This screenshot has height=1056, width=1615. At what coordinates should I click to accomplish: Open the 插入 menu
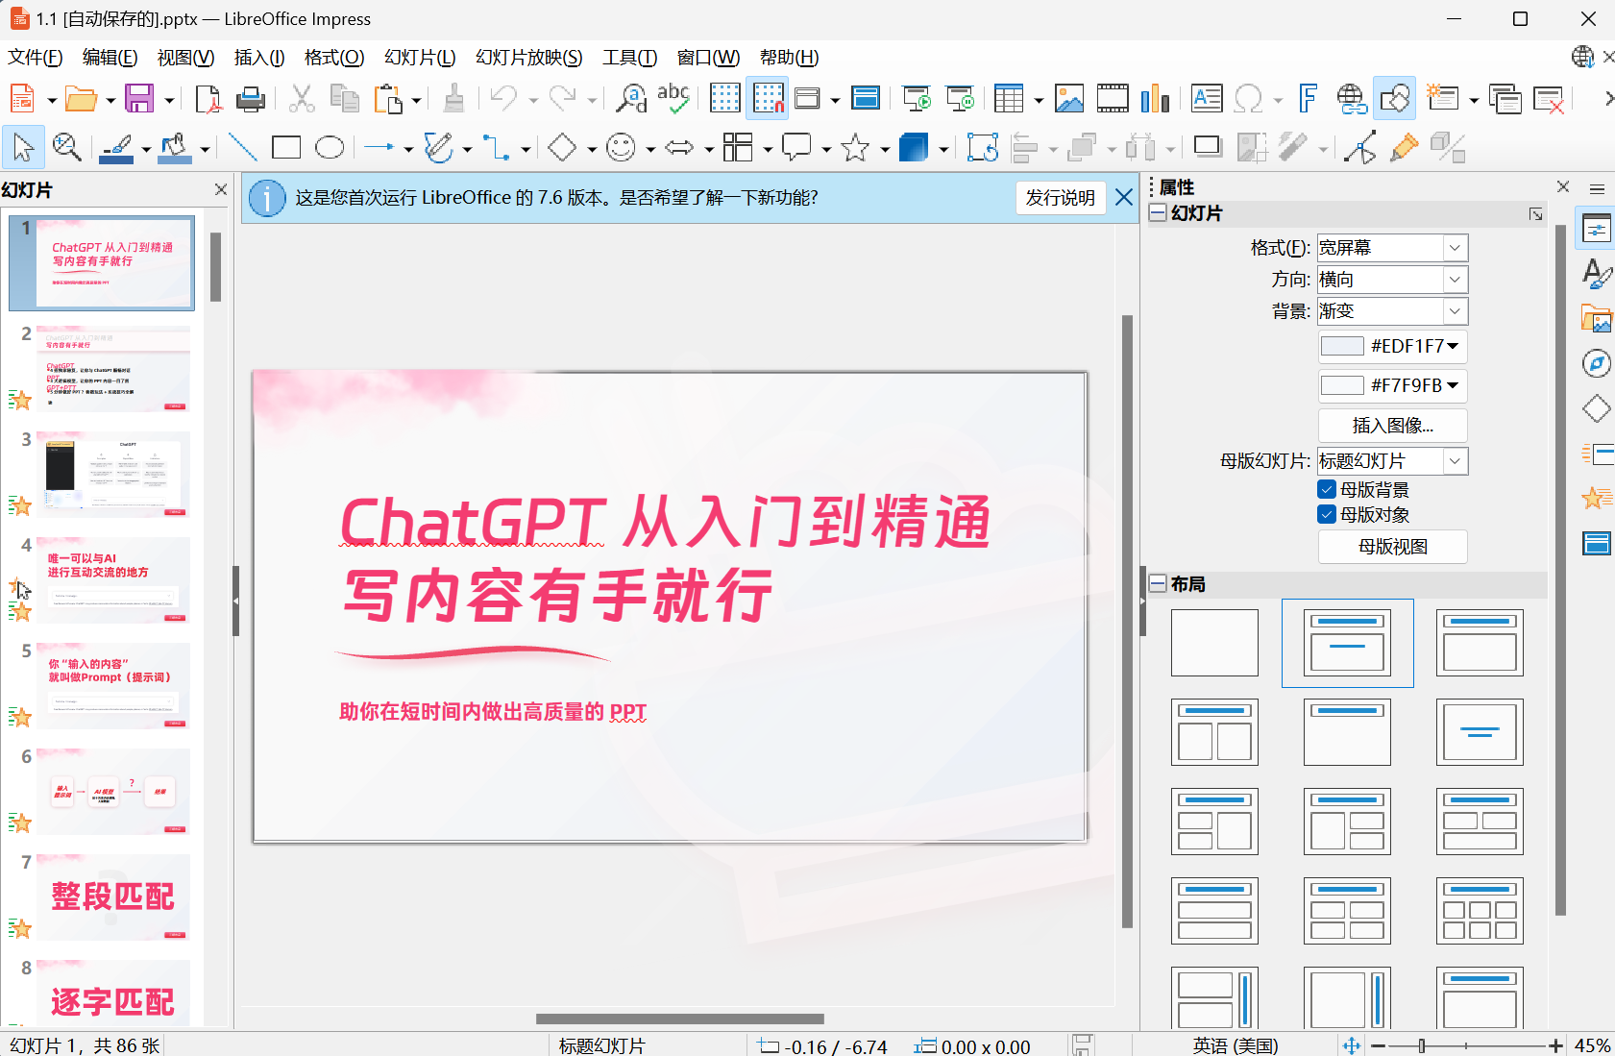pyautogui.click(x=258, y=58)
